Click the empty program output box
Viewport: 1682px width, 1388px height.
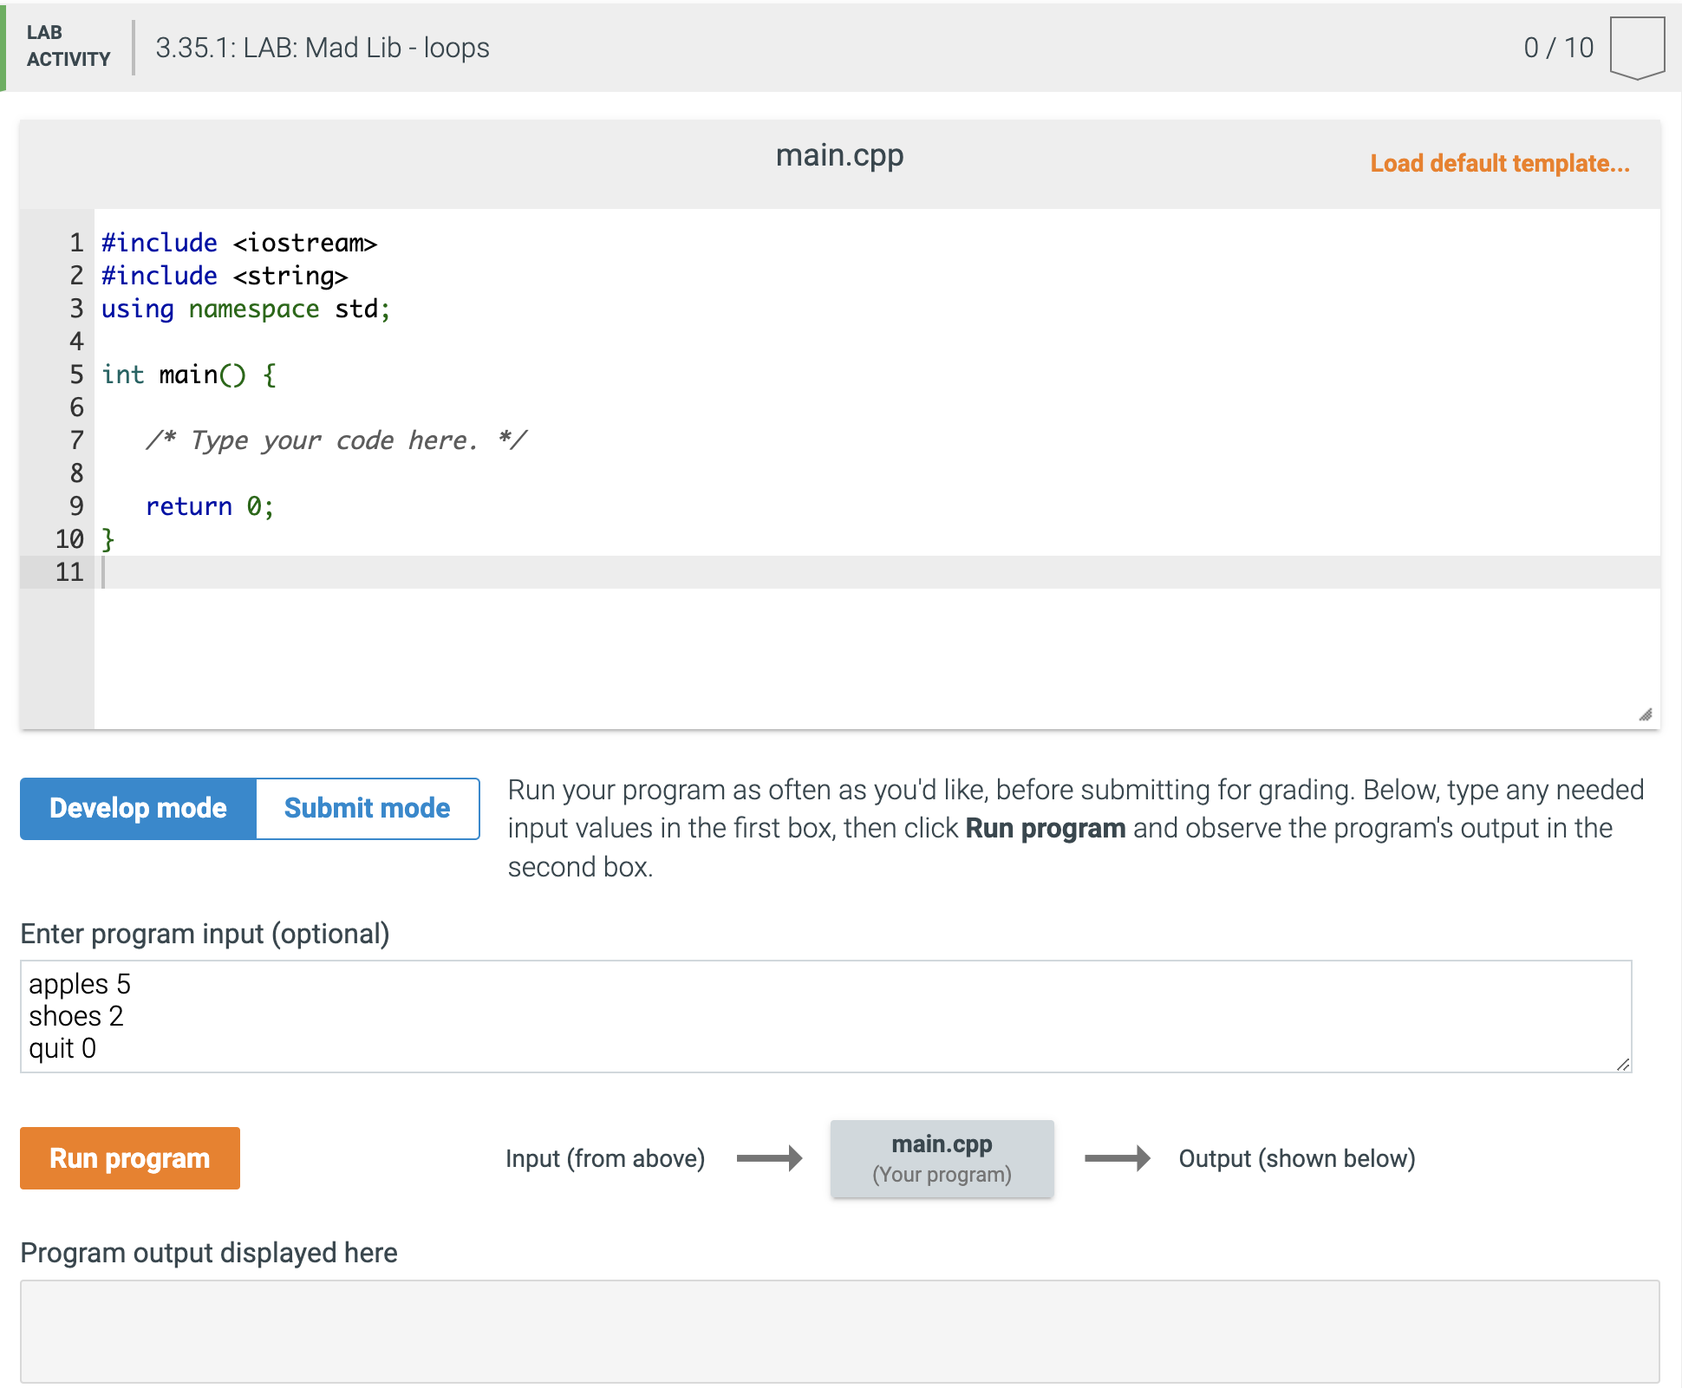pos(824,1331)
